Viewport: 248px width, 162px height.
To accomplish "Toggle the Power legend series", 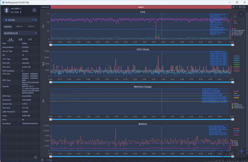I will (x=234, y=141).
